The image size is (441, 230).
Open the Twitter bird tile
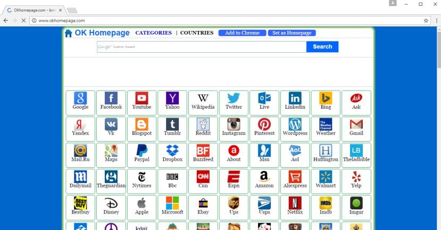(x=234, y=103)
